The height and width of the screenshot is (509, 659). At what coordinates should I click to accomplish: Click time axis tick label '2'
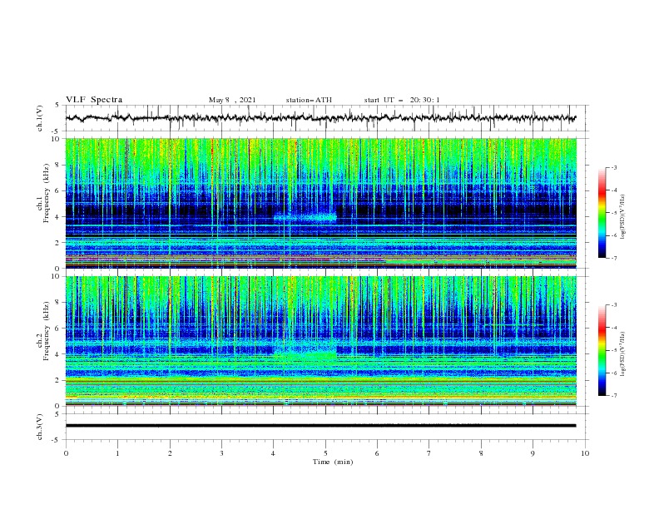pyautogui.click(x=170, y=453)
